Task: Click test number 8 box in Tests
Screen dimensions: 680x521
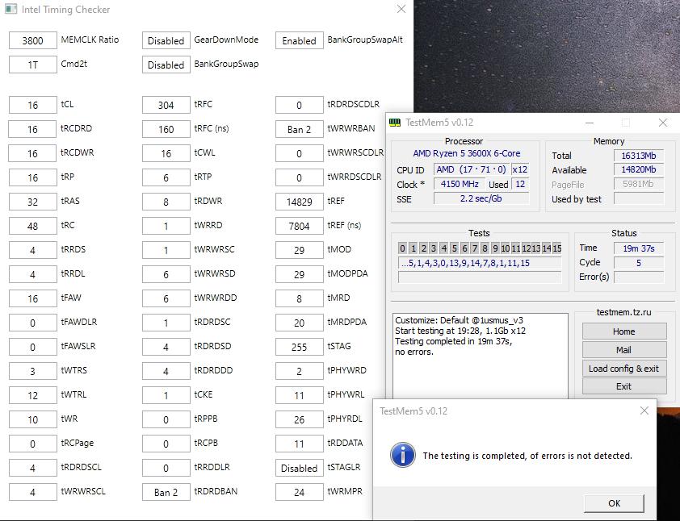Action: click(485, 248)
